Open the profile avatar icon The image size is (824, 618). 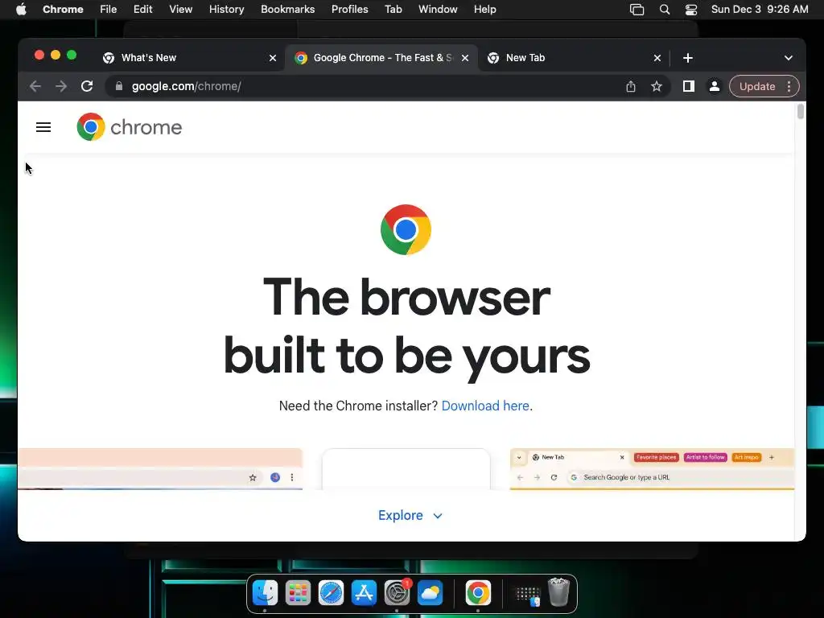click(715, 86)
